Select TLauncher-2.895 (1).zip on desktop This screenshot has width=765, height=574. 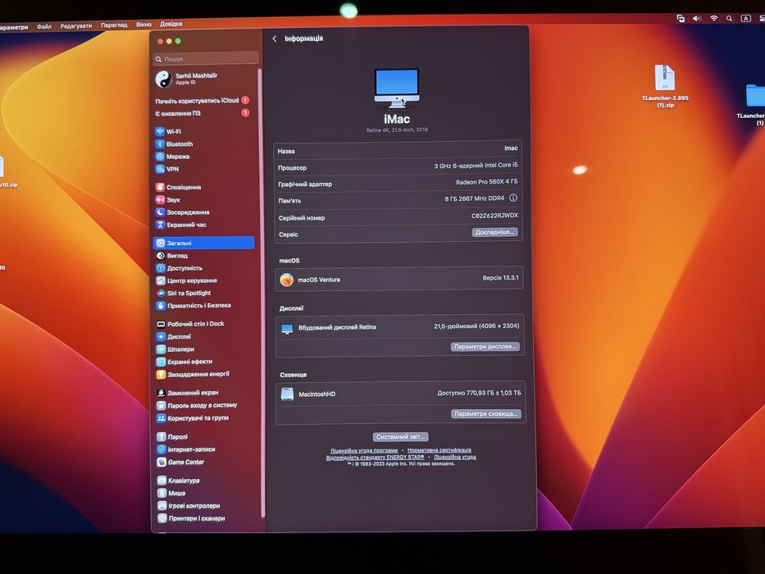click(x=665, y=86)
